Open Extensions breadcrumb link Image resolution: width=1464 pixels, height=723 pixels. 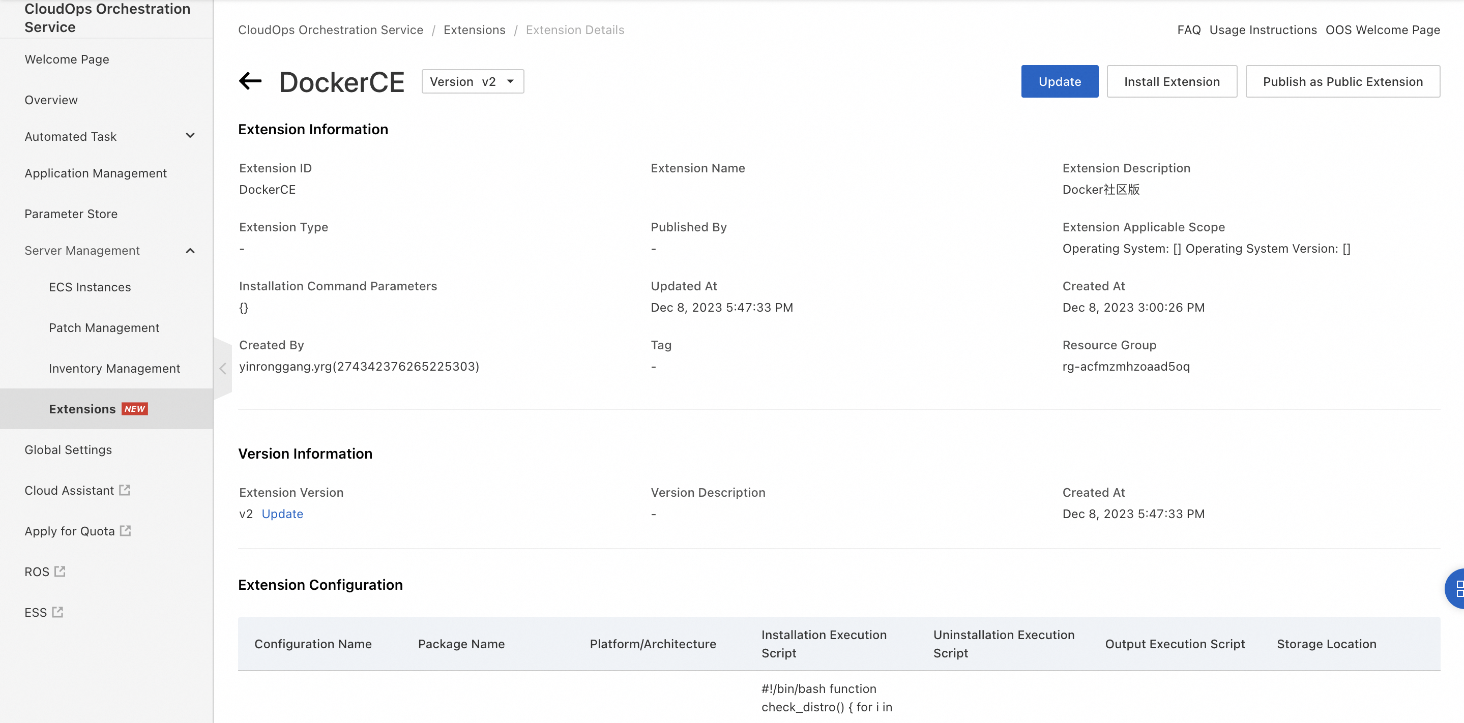tap(474, 29)
